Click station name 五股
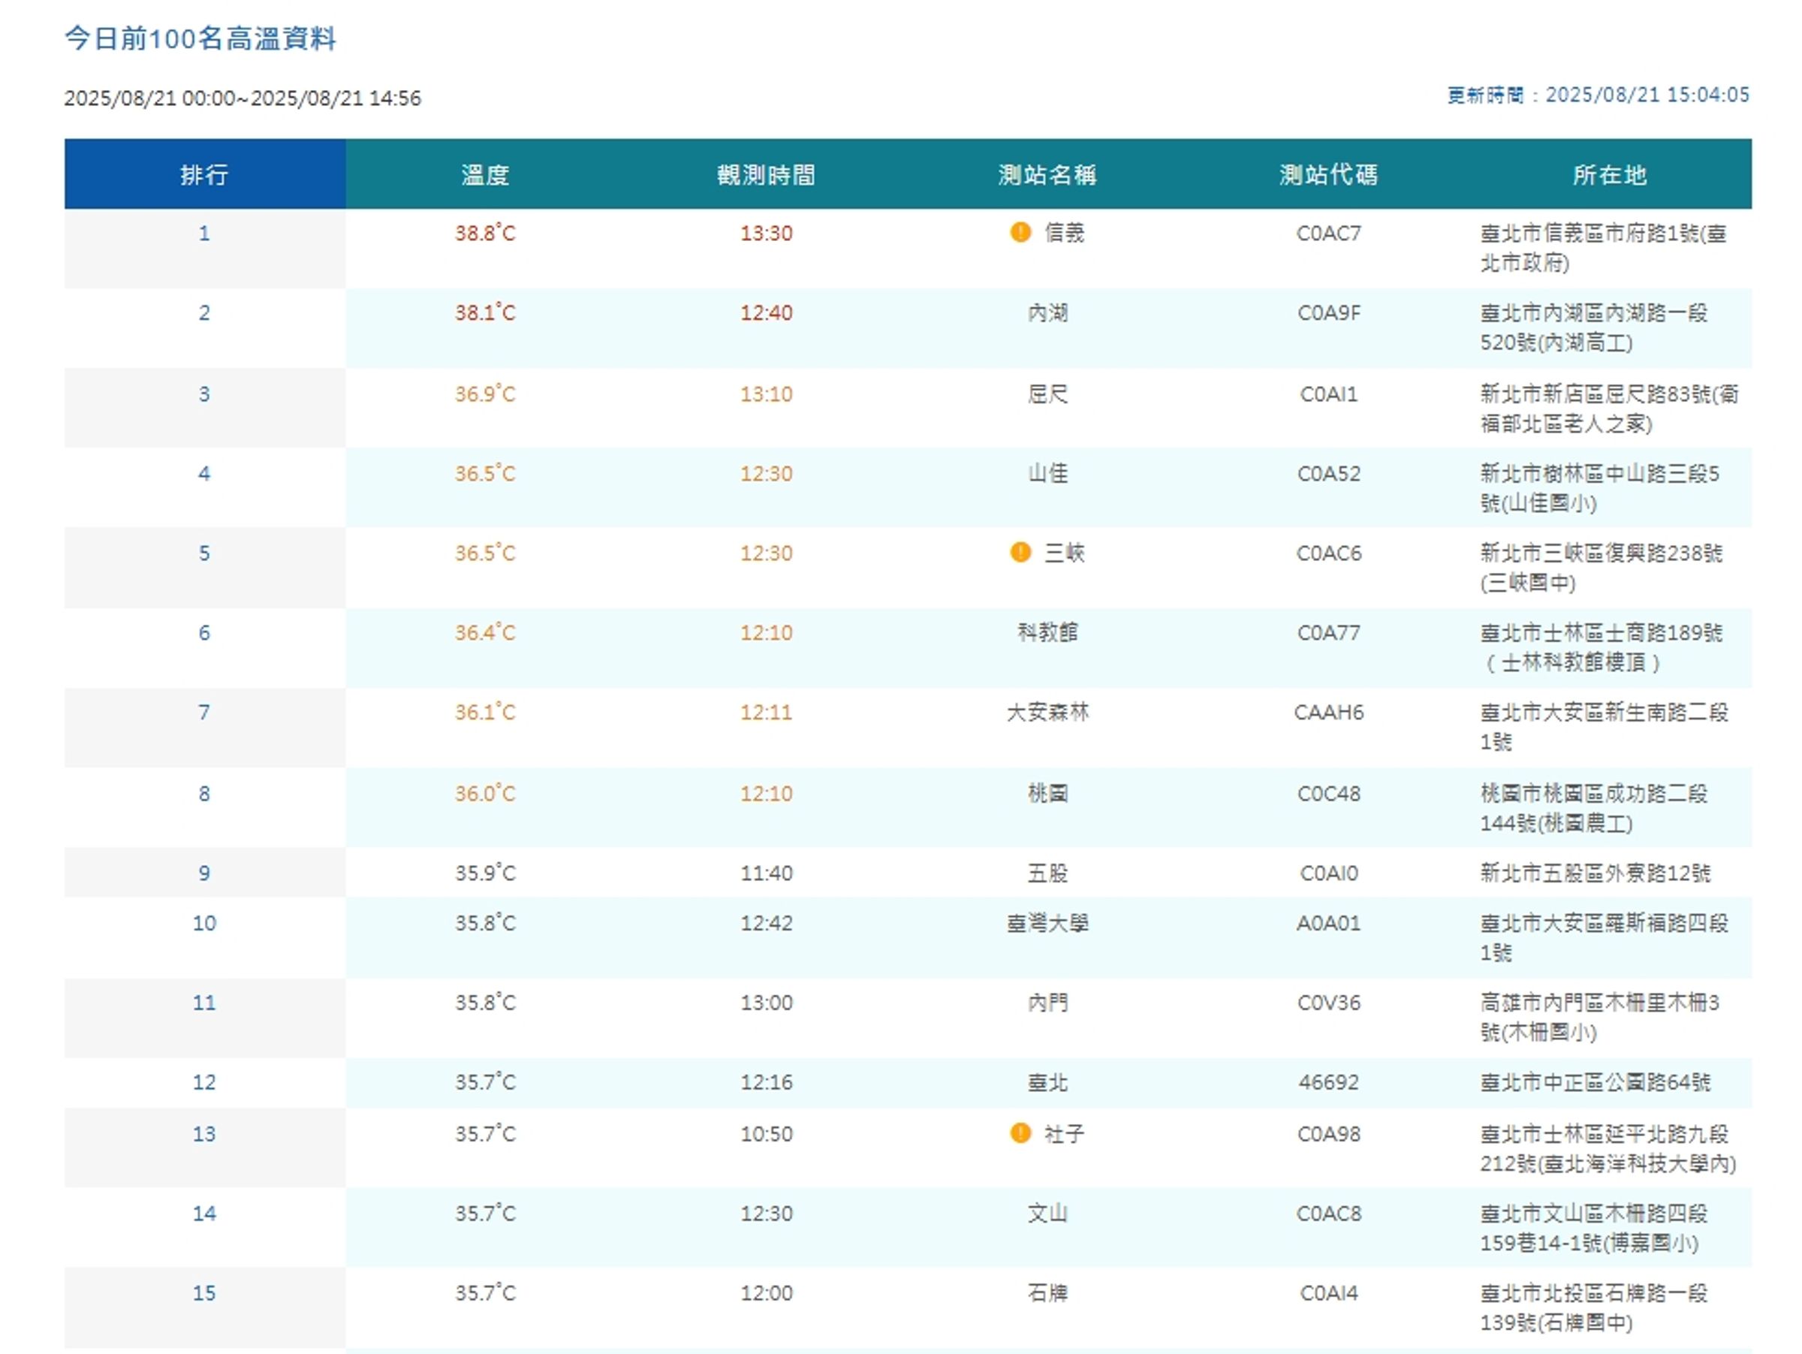 coord(1047,873)
